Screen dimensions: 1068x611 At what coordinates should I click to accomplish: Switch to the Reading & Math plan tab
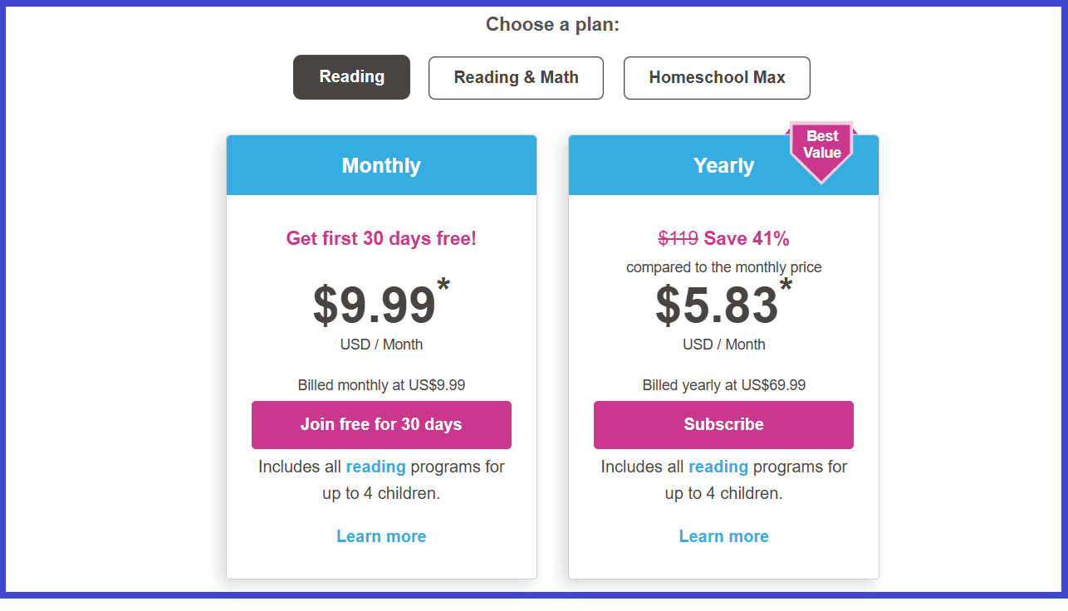(x=516, y=77)
